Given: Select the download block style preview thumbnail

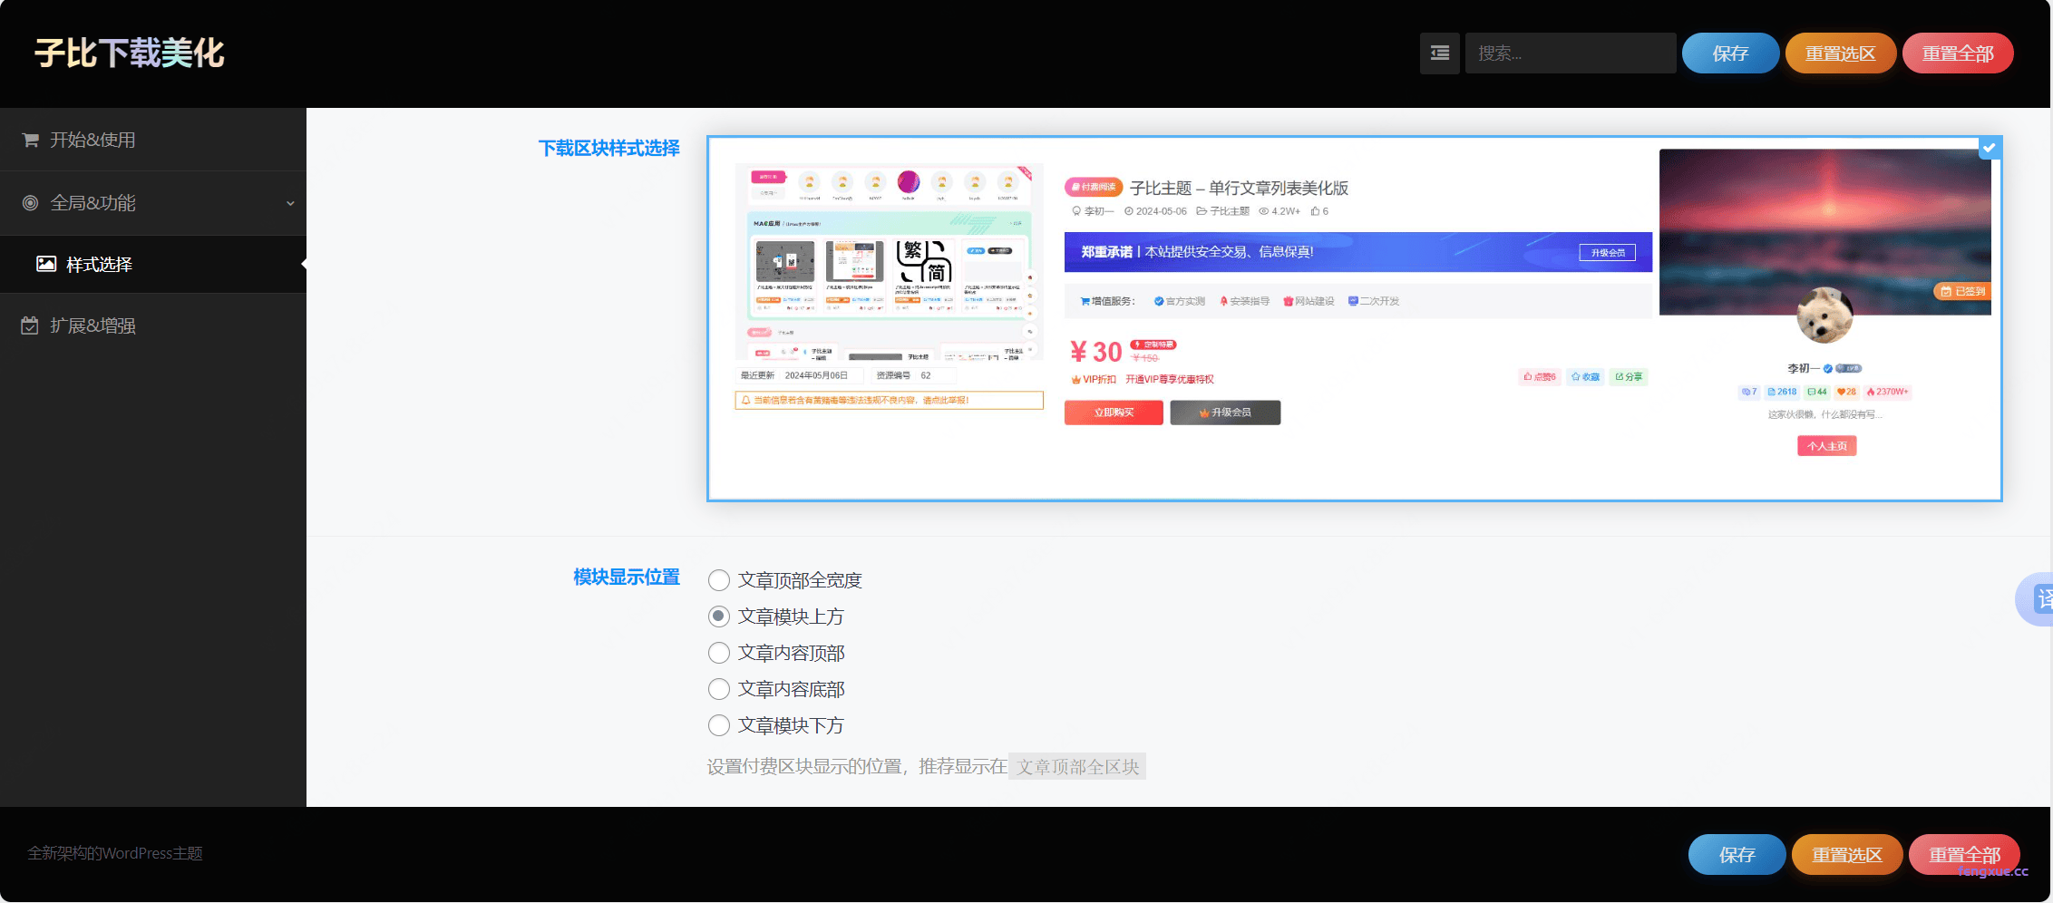Looking at the screenshot, I should [x=1354, y=318].
